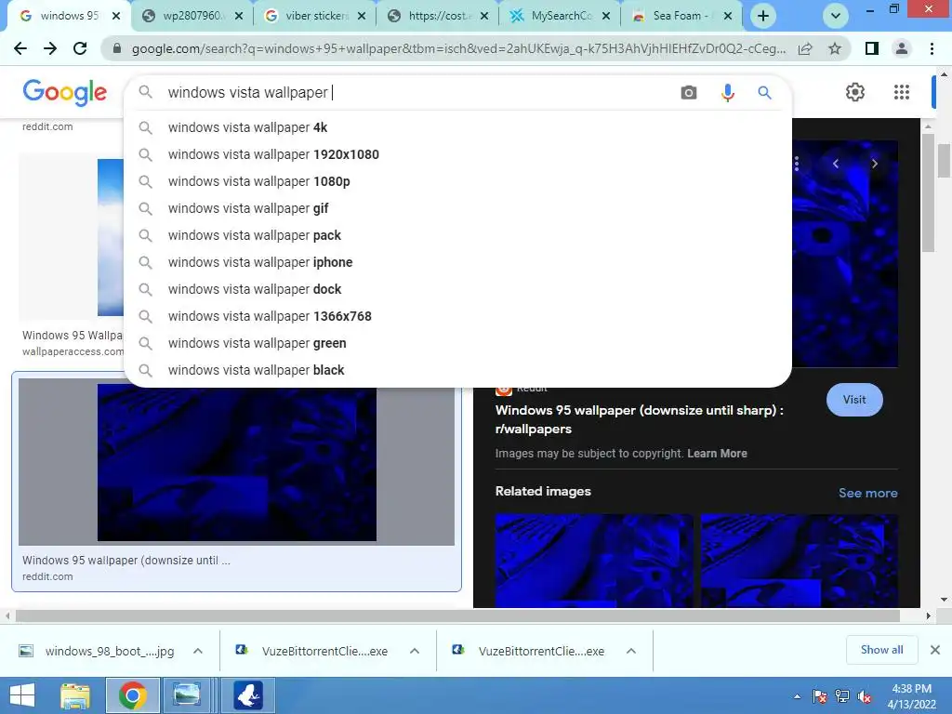The image size is (952, 714).
Task: Submit search with the blue magnifier icon
Action: click(x=764, y=92)
